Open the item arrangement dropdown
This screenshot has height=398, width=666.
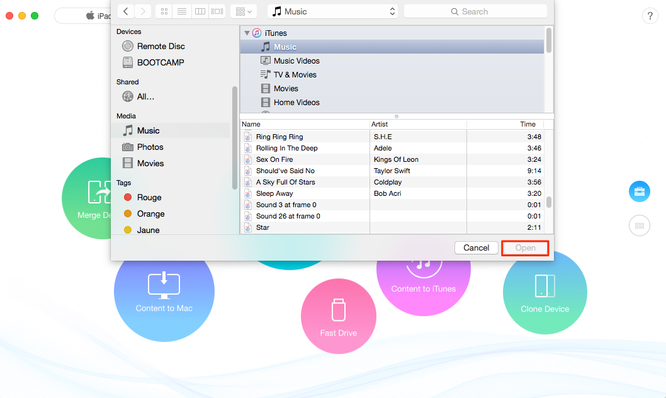[244, 11]
